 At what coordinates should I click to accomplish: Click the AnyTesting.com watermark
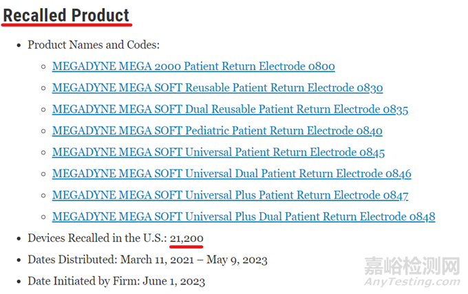click(x=412, y=282)
